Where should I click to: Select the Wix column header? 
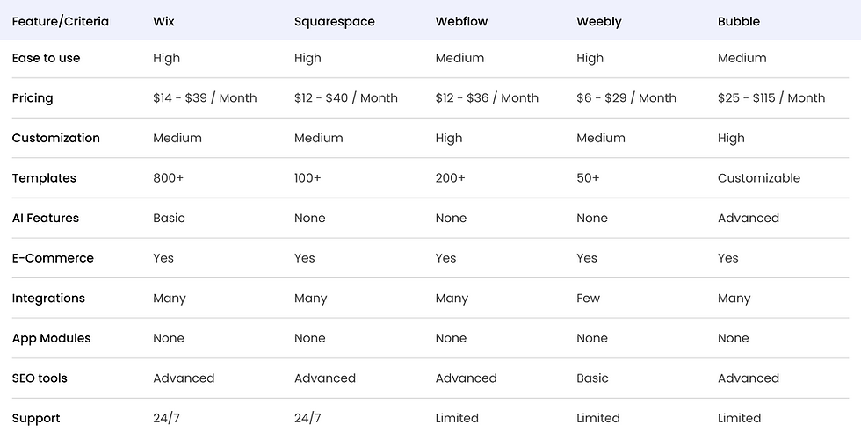[x=163, y=21]
